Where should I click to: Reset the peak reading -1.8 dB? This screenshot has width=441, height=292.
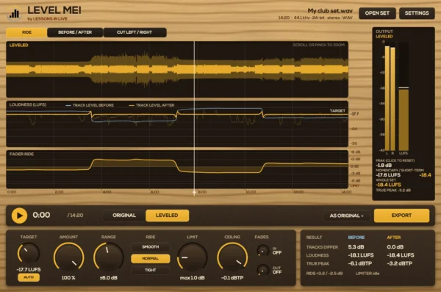coord(384,165)
